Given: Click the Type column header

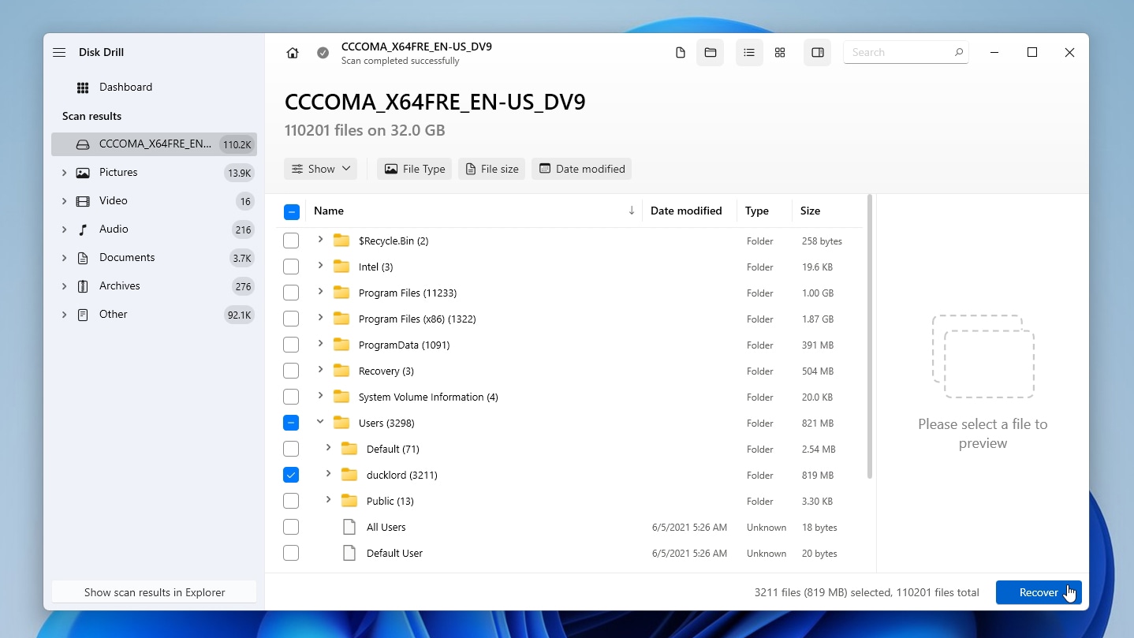Looking at the screenshot, I should 757,211.
